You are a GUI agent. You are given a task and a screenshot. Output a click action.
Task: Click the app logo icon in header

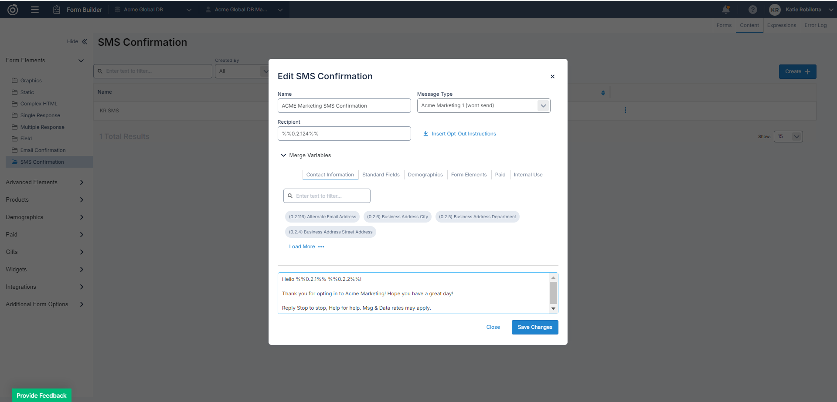click(x=13, y=10)
